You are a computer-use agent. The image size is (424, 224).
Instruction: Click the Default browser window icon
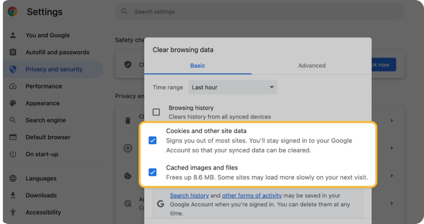pos(13,137)
